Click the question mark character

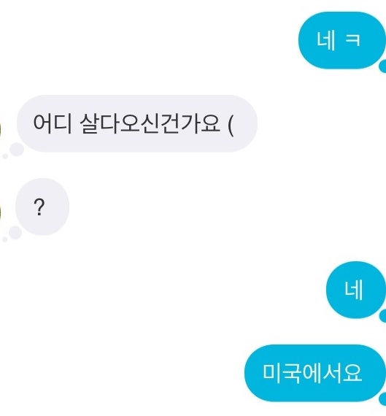tap(39, 207)
